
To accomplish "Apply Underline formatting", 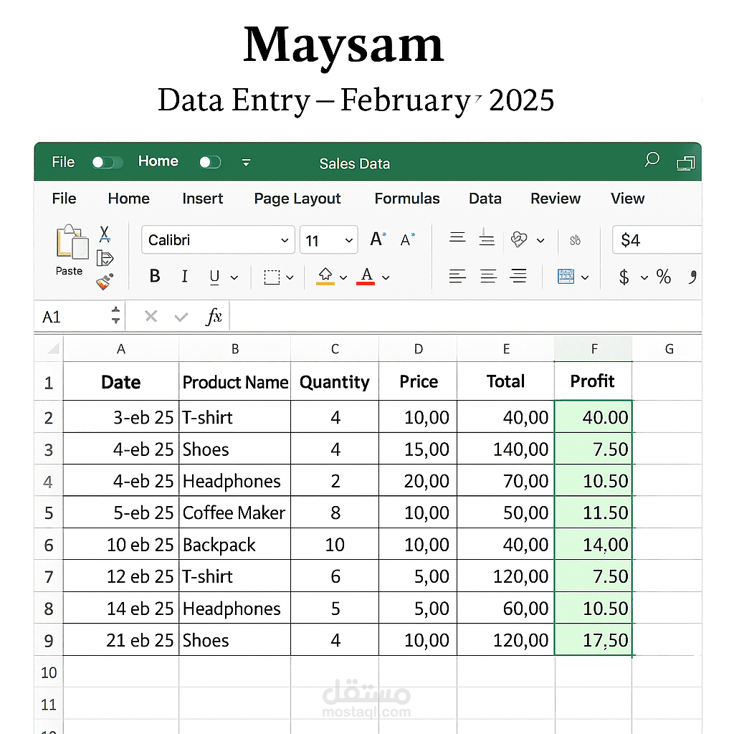I will pos(214,277).
